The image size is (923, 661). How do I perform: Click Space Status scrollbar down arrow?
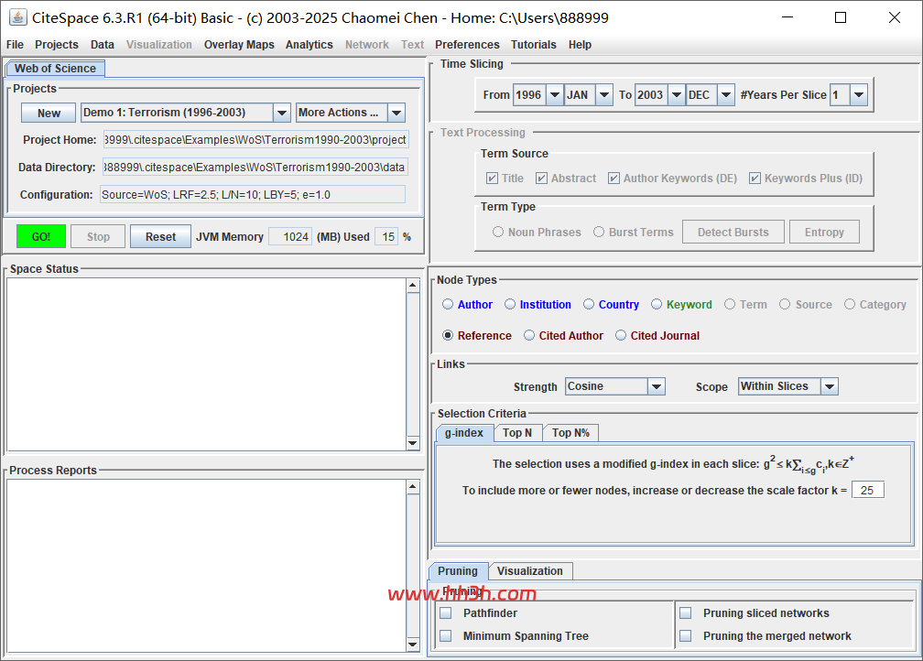click(413, 443)
